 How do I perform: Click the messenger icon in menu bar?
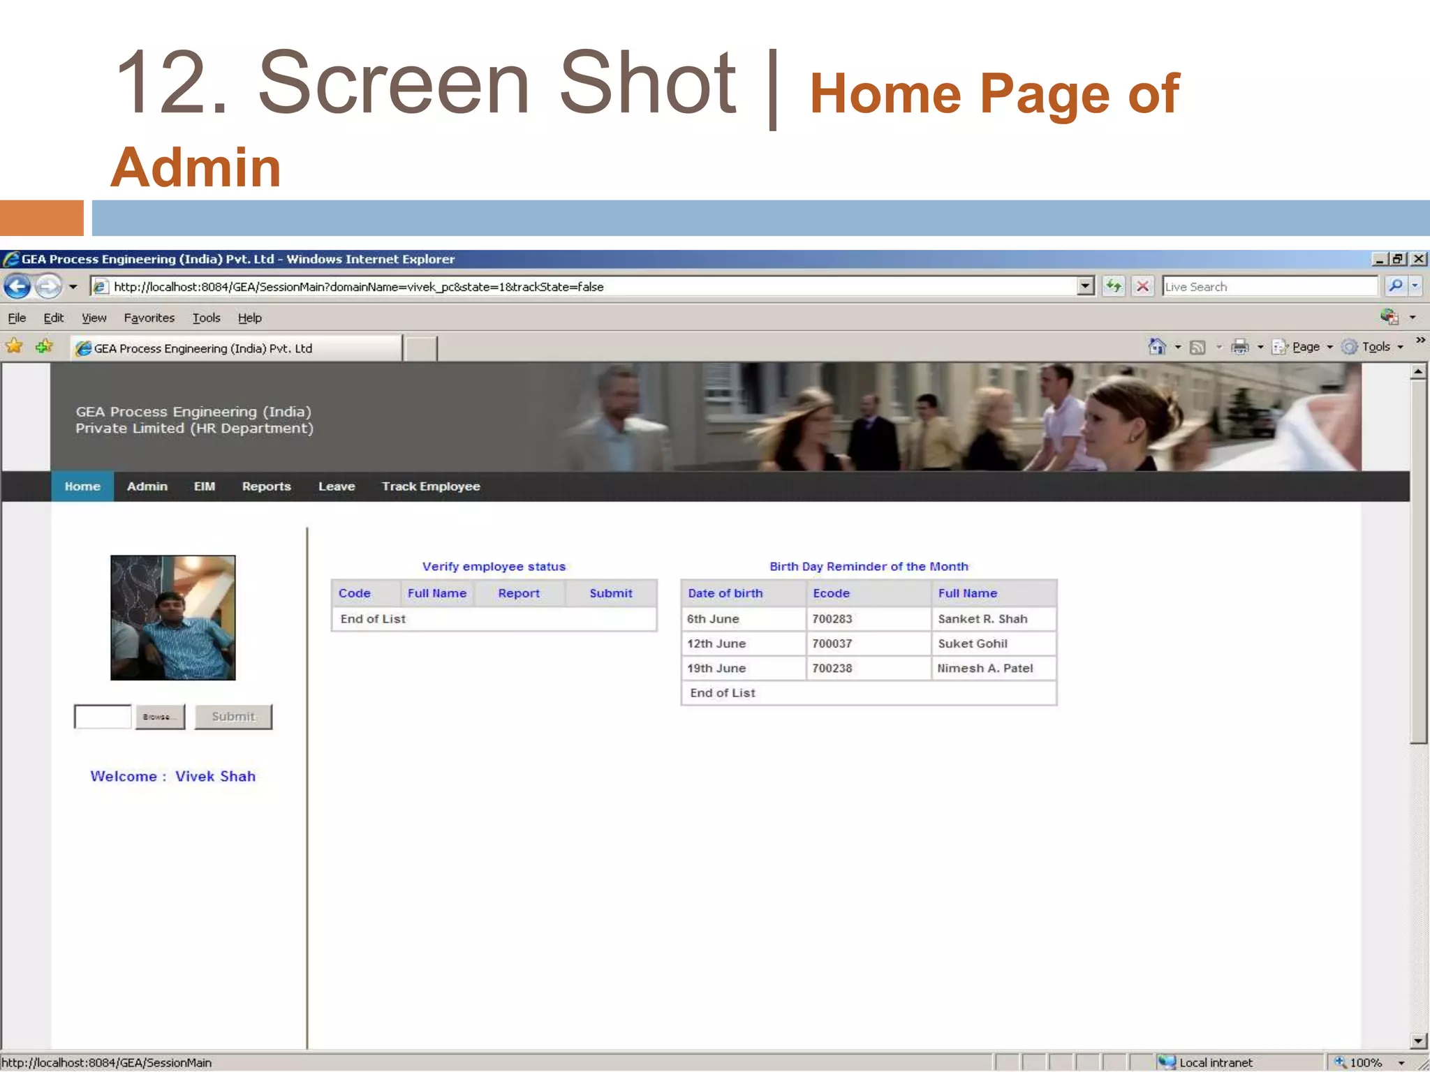coord(1390,317)
